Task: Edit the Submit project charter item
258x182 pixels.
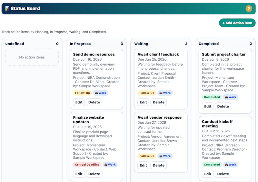Action: (x=208, y=106)
